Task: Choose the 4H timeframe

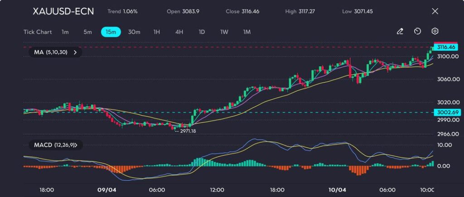Action: pos(179,32)
